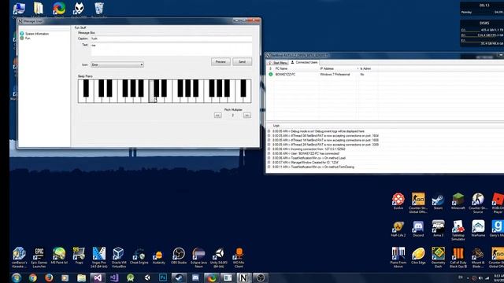Click into the message Text area

[x=172, y=49]
